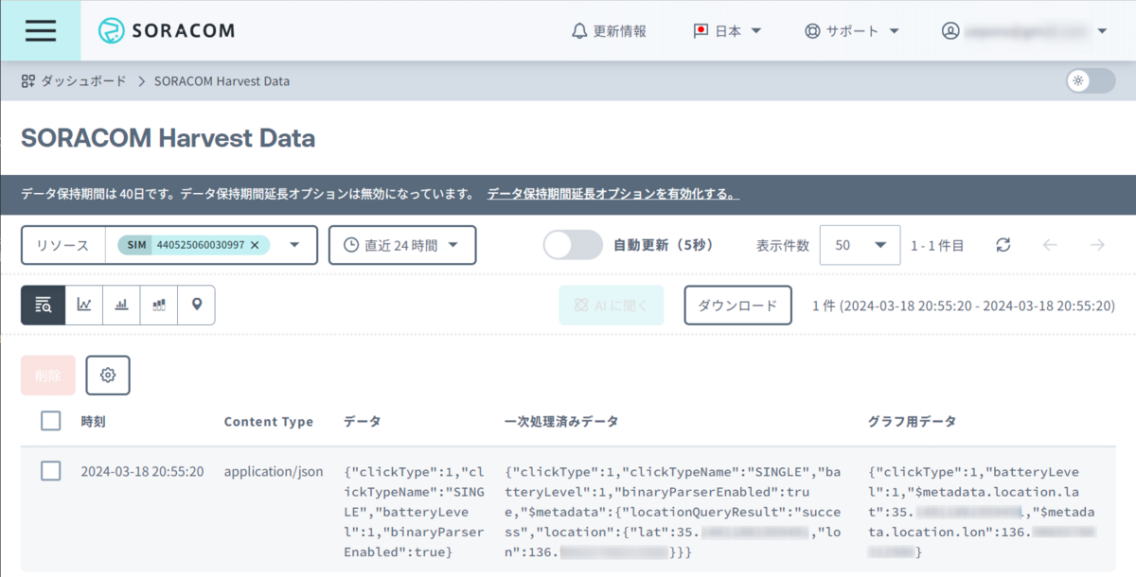
Task: Click the AI に聞く button
Action: click(x=611, y=306)
